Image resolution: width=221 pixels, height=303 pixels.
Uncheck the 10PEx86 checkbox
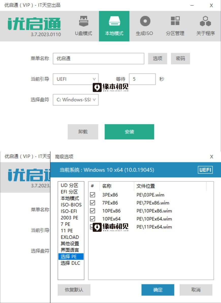[92, 211]
